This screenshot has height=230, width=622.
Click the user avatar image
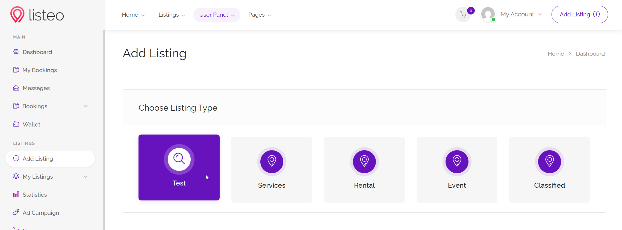(488, 14)
